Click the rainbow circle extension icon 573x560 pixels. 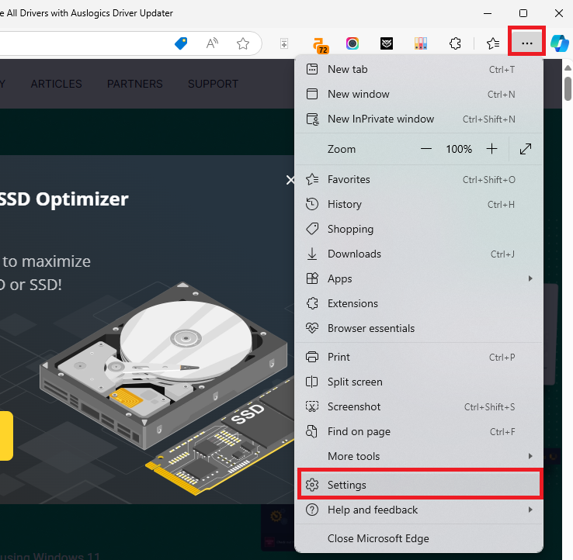point(352,43)
